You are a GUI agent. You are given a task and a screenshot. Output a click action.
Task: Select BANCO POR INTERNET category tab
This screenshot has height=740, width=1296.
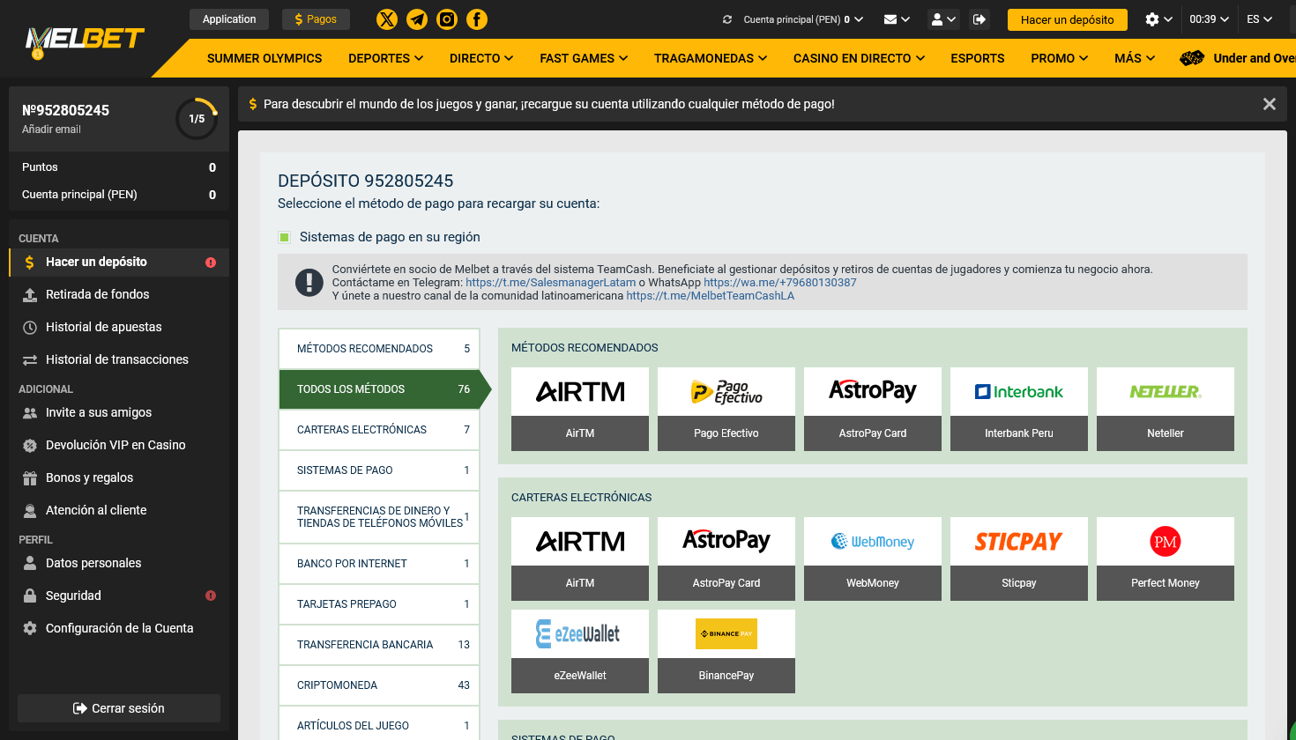379,564
